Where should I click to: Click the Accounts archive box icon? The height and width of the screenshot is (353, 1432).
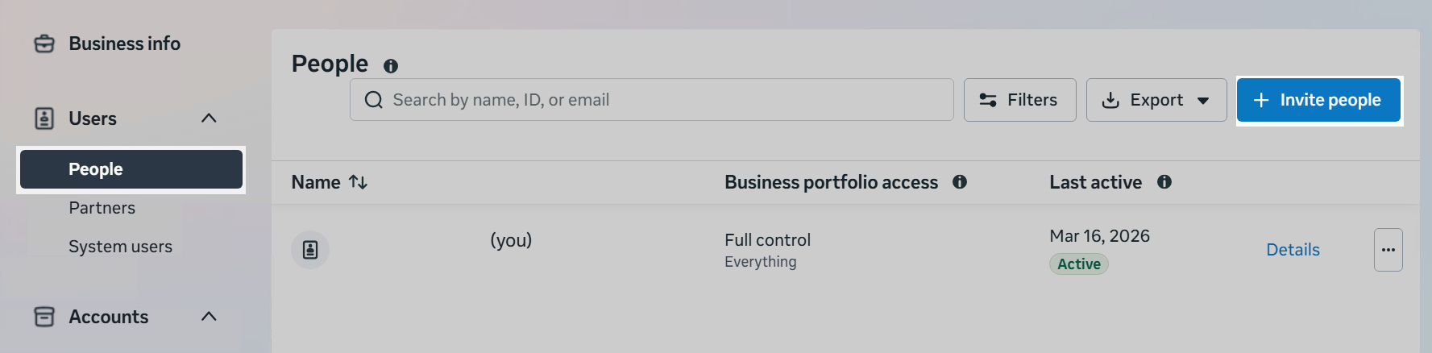coord(44,317)
